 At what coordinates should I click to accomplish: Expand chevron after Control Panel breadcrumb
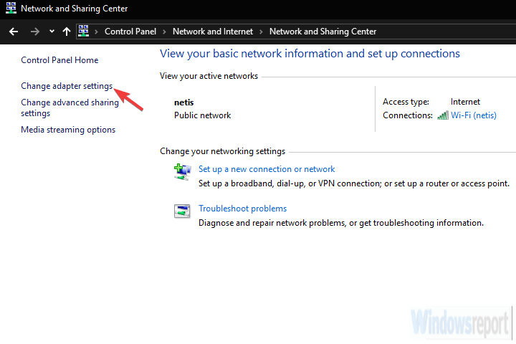(164, 32)
